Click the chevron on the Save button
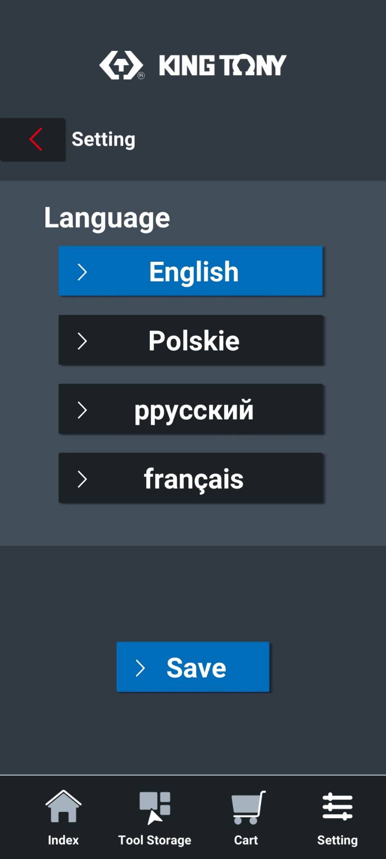386x859 pixels. [140, 668]
